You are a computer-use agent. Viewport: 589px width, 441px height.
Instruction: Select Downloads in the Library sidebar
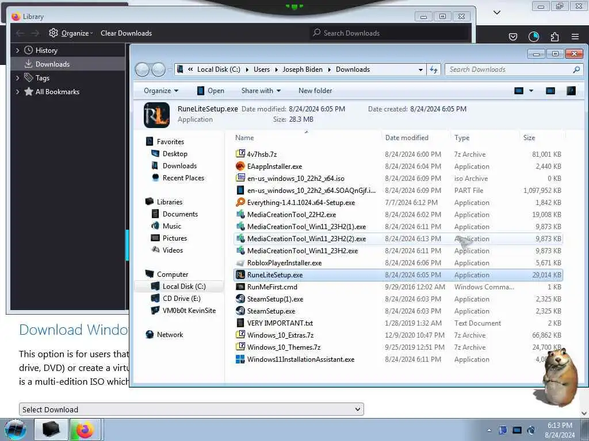68,64
